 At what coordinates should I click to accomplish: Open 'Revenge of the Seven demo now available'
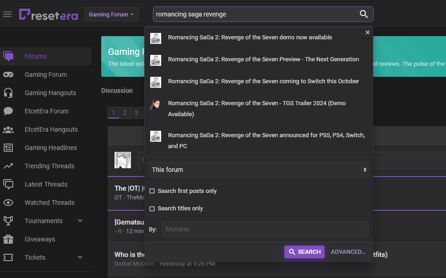tap(250, 37)
